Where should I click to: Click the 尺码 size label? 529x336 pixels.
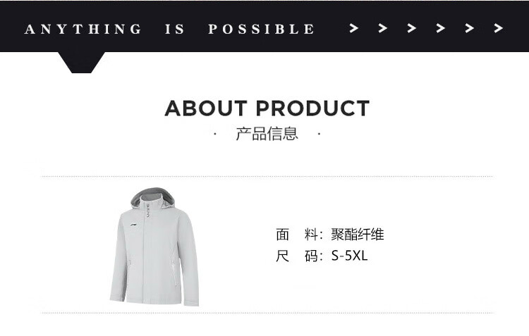tap(297, 256)
